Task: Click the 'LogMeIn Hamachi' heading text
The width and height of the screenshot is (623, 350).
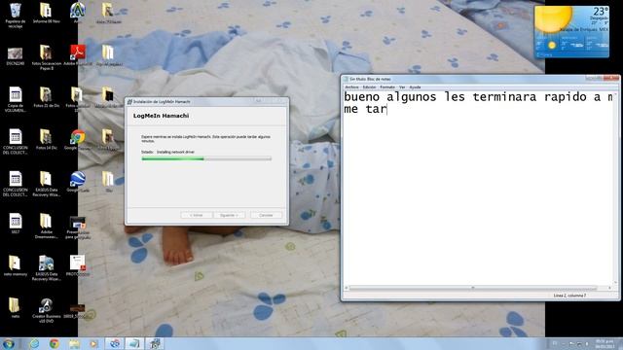Action: point(161,116)
